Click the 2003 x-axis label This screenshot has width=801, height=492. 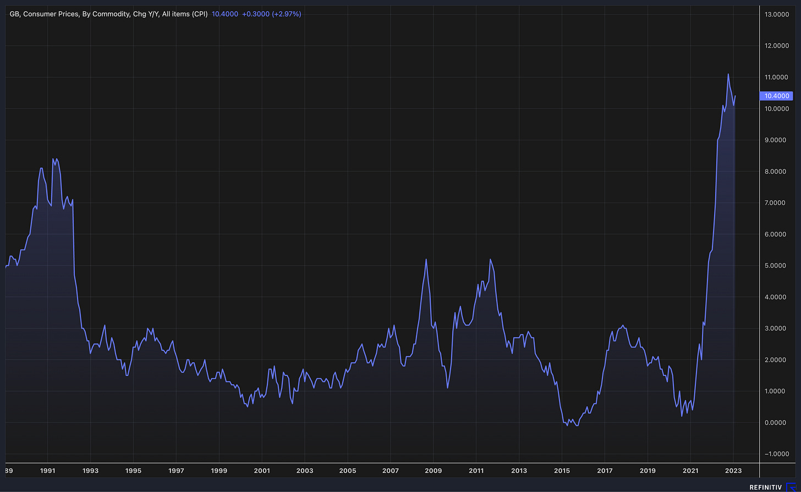[305, 471]
